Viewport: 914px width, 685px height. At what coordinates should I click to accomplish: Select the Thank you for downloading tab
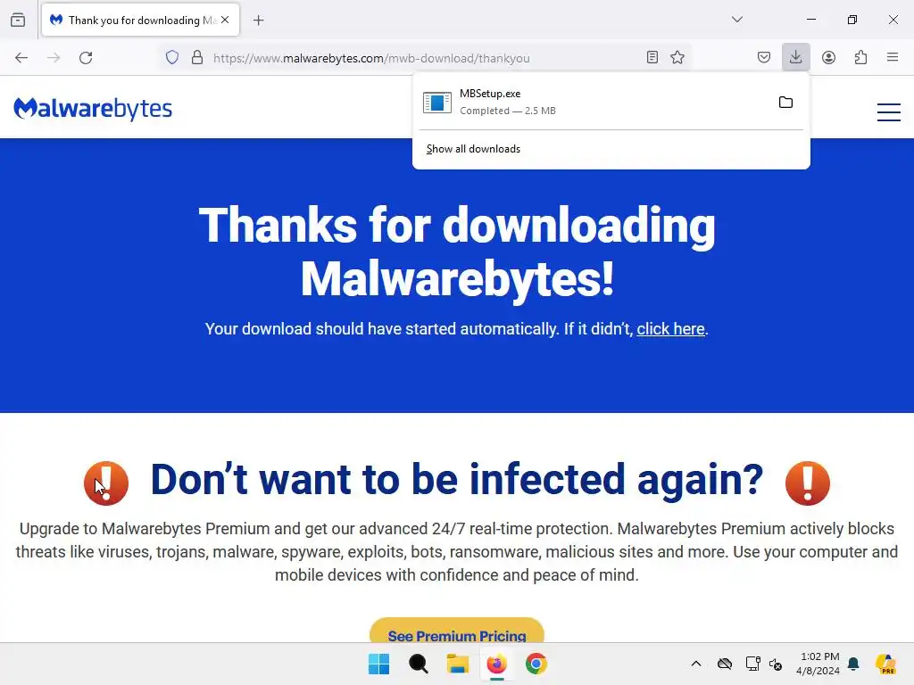click(x=140, y=20)
